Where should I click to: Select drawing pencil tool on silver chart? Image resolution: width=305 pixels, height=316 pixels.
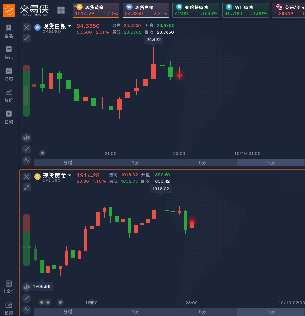[27, 149]
